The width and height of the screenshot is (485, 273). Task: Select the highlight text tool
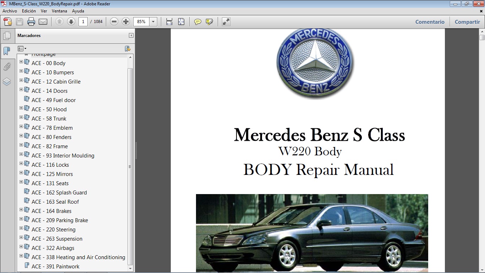point(209,22)
